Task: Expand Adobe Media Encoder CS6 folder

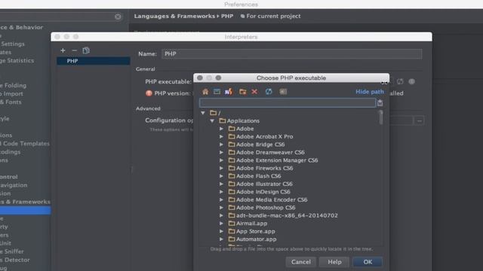Action: click(221, 199)
